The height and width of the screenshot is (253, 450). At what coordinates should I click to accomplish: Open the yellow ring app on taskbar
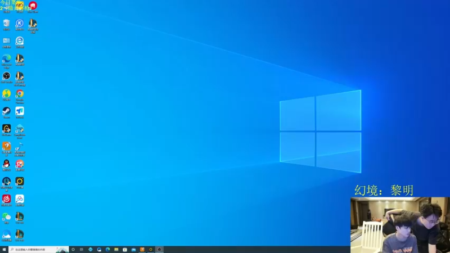pos(151,250)
